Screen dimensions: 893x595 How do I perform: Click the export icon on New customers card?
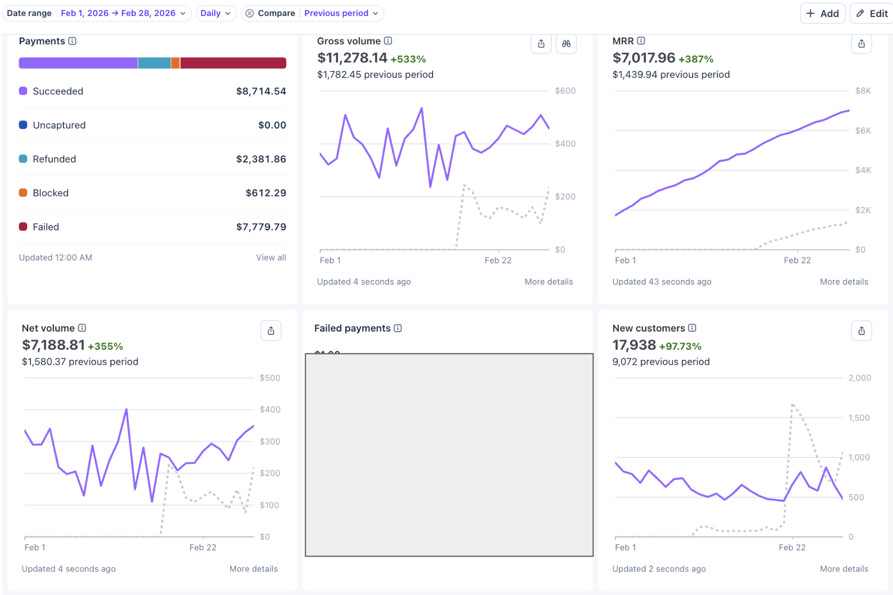click(x=861, y=331)
